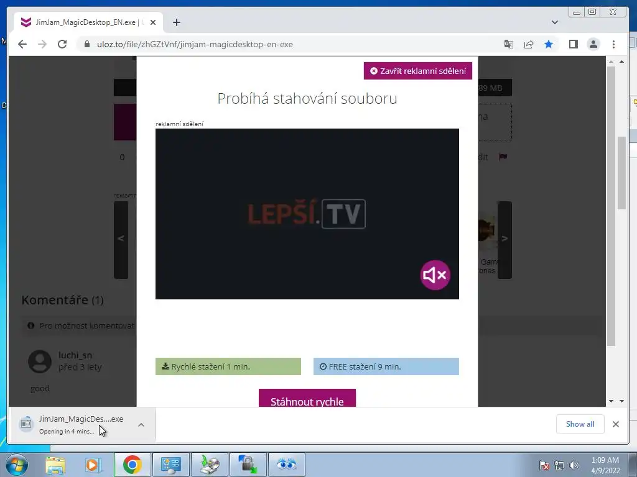This screenshot has width=637, height=477.
Task: Choose FREE stažení 9 min.
Action: click(x=386, y=366)
